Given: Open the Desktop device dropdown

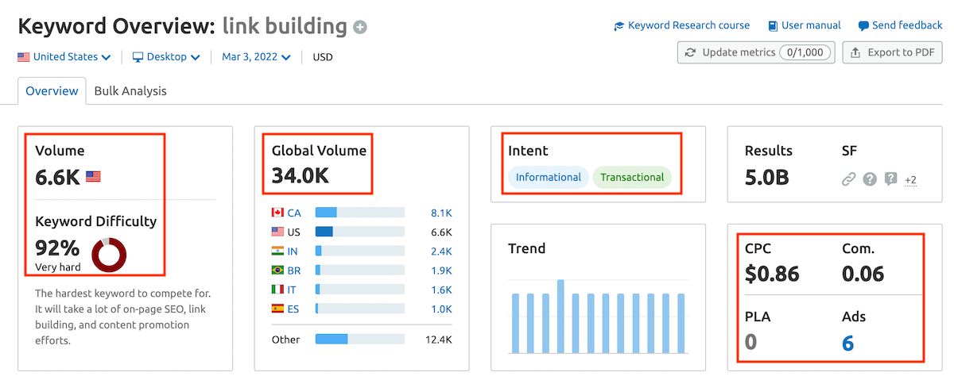Looking at the screenshot, I should tap(166, 57).
